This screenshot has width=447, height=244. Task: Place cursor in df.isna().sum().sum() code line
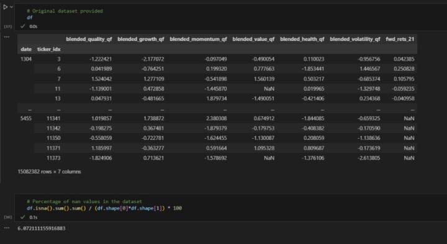tap(104, 208)
